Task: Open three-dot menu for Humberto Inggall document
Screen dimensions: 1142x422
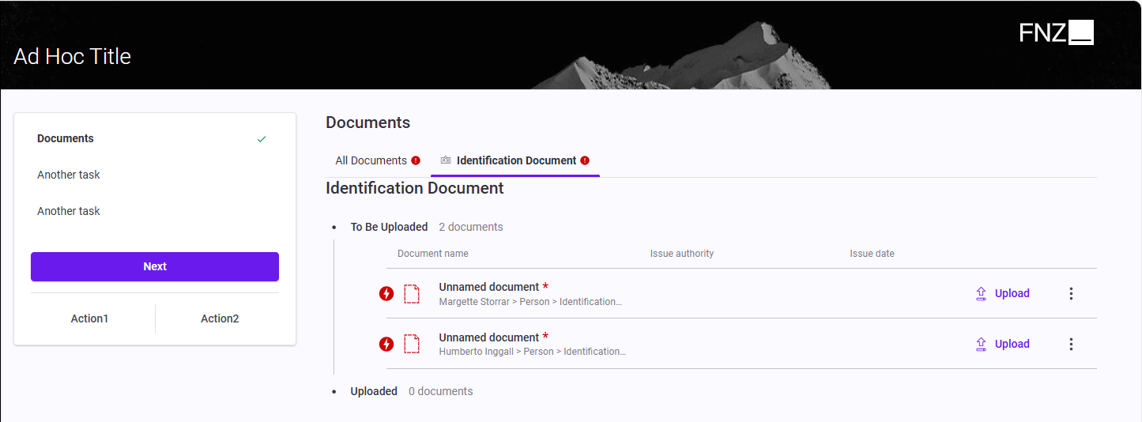Action: click(1071, 344)
